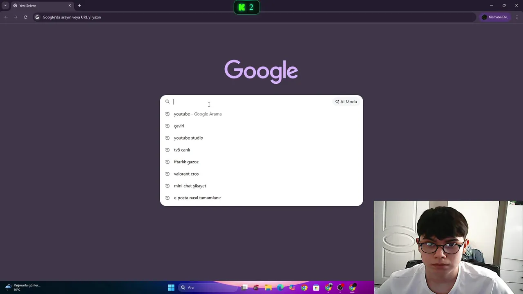Open the weather widget Yağmurlu günler
The height and width of the screenshot is (294, 523).
pos(23,287)
